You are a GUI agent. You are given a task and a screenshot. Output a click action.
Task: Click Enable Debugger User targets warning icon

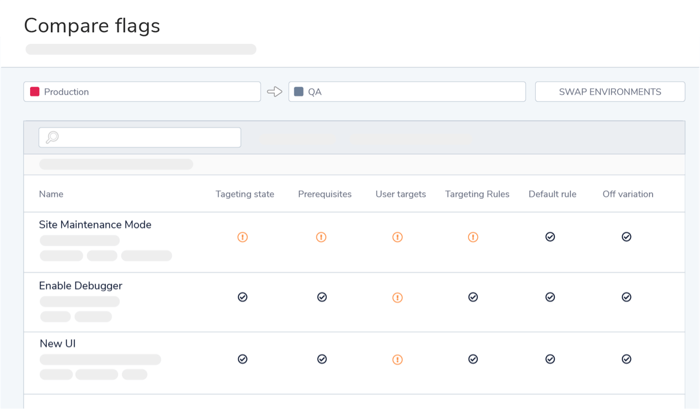[x=397, y=298]
